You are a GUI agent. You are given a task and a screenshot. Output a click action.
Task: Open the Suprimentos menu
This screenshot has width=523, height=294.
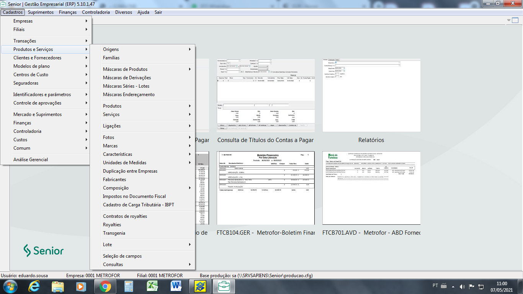(41, 12)
